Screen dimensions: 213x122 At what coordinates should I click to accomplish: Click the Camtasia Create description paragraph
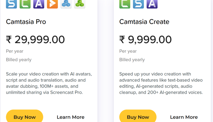(x=161, y=83)
